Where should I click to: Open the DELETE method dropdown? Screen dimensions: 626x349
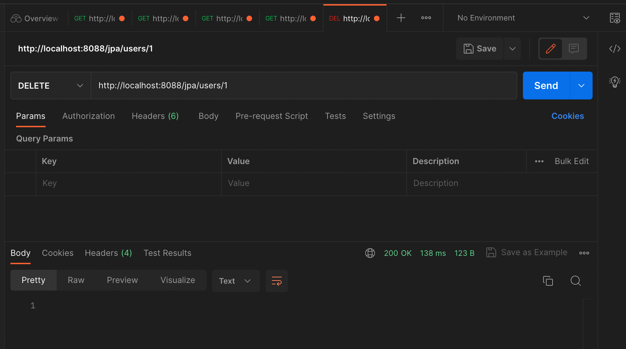click(x=51, y=86)
